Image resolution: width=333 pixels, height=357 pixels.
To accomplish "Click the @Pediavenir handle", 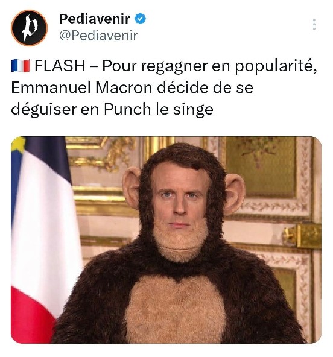I will pyautogui.click(x=98, y=36).
